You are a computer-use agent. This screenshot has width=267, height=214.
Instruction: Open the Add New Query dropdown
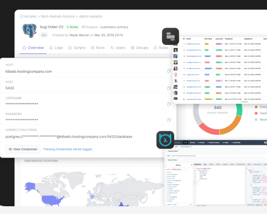(181, 205)
